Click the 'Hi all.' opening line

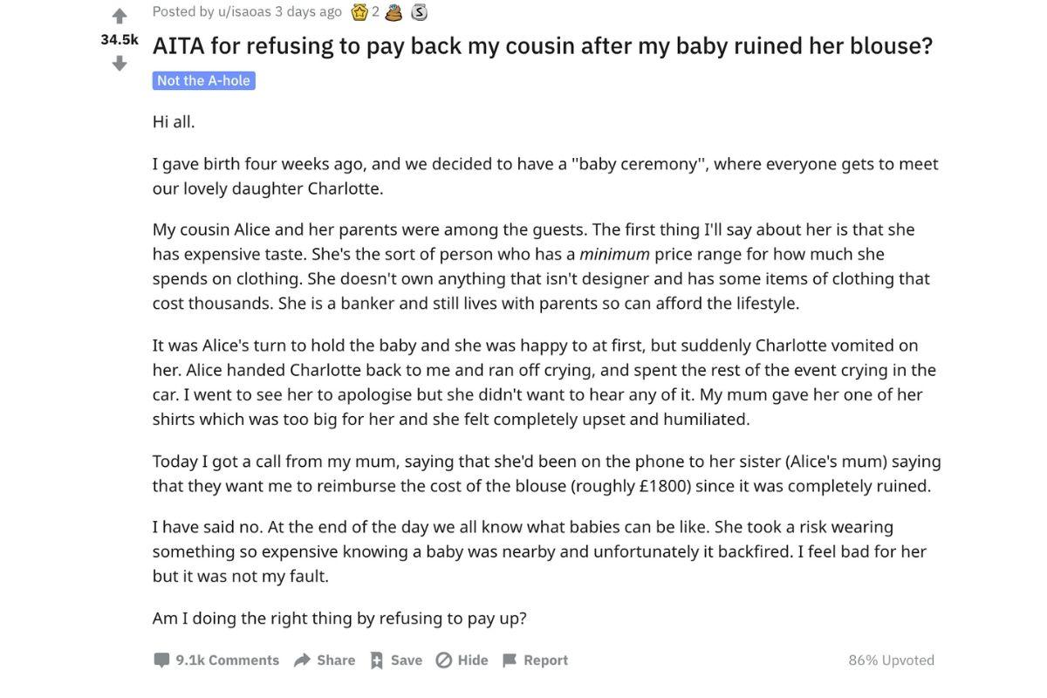click(174, 121)
